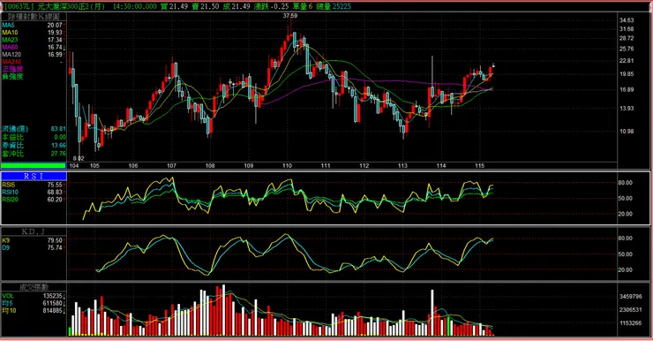Click the 均5 volume average 611580
This screenshot has width=653, height=341.
(x=52, y=304)
